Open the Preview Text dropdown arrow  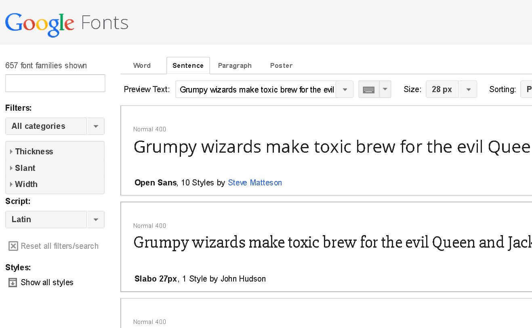point(345,89)
